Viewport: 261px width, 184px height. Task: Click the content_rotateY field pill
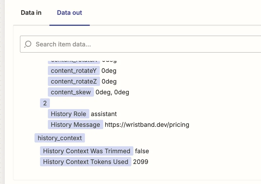(74, 71)
